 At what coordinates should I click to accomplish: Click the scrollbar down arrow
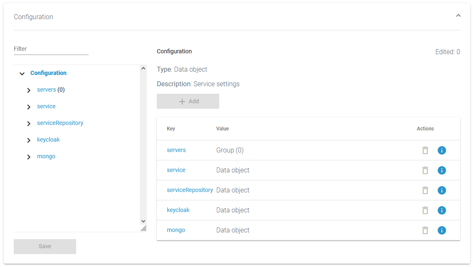143,221
